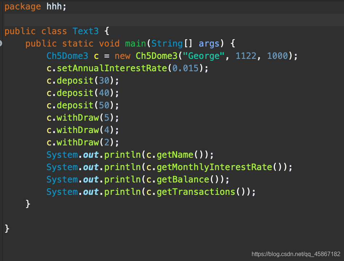Image resolution: width=344 pixels, height=261 pixels.
Task: Click the String type in main signature
Action: click(x=167, y=44)
